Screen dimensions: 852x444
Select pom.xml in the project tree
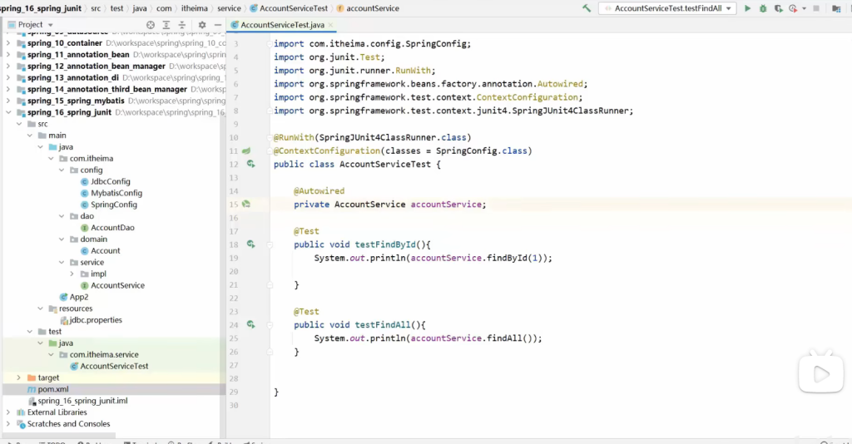(x=52, y=389)
